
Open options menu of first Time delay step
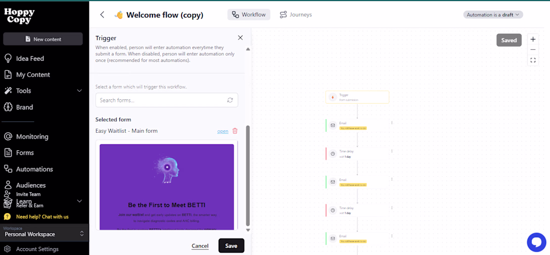pyautogui.click(x=392, y=151)
